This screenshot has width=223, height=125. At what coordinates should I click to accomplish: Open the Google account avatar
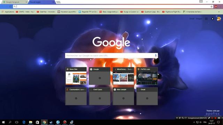[219, 19]
